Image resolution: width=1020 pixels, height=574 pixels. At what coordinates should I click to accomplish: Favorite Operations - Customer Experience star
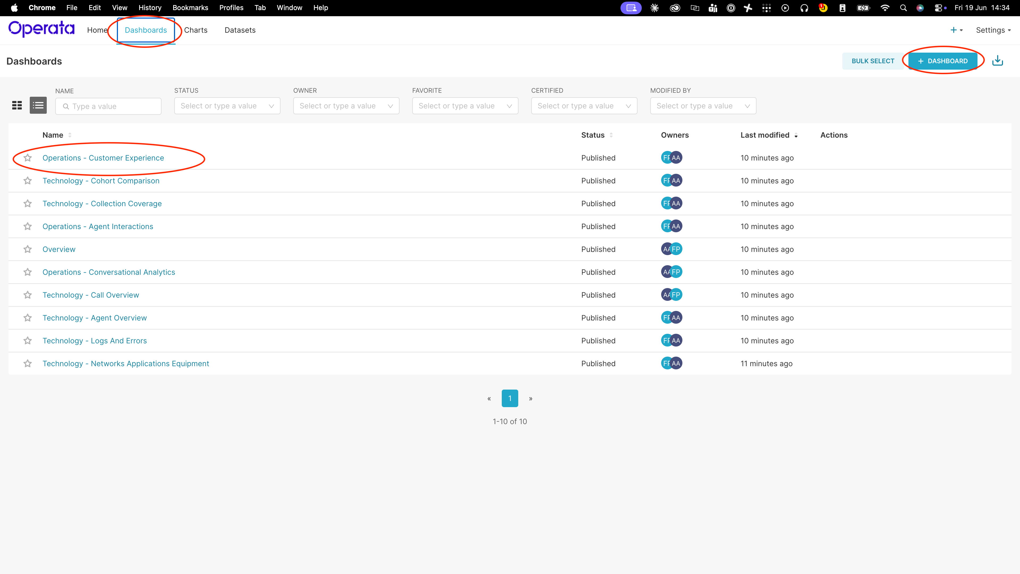[27, 158]
